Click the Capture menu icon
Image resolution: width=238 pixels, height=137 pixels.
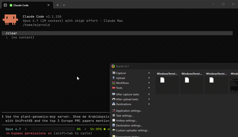tap(114, 73)
